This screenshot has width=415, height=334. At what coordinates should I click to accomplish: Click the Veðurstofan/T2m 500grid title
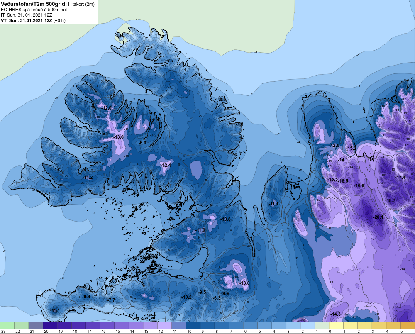pos(34,4)
